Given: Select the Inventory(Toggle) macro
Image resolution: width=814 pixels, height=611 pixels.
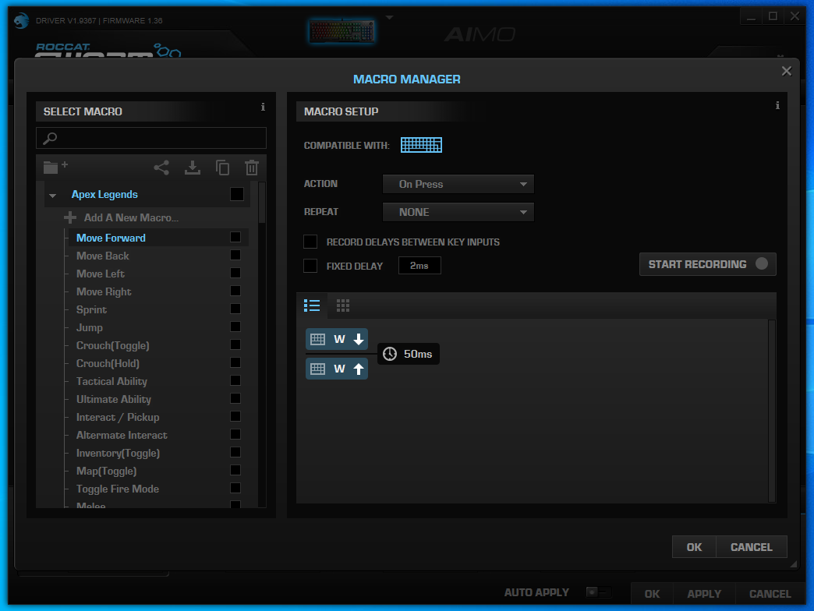Looking at the screenshot, I should tap(118, 454).
